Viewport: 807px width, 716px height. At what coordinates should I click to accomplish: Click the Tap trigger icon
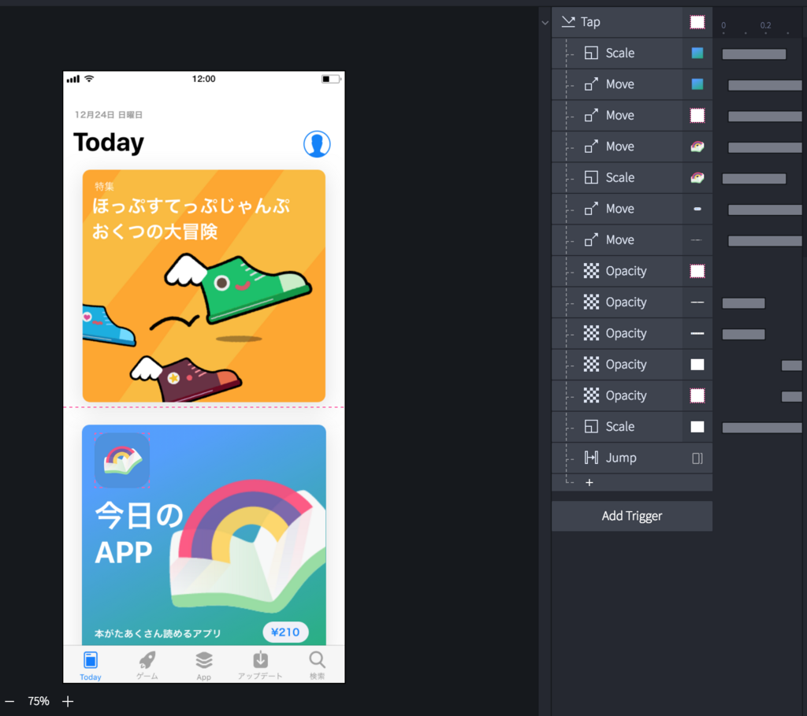tap(568, 21)
